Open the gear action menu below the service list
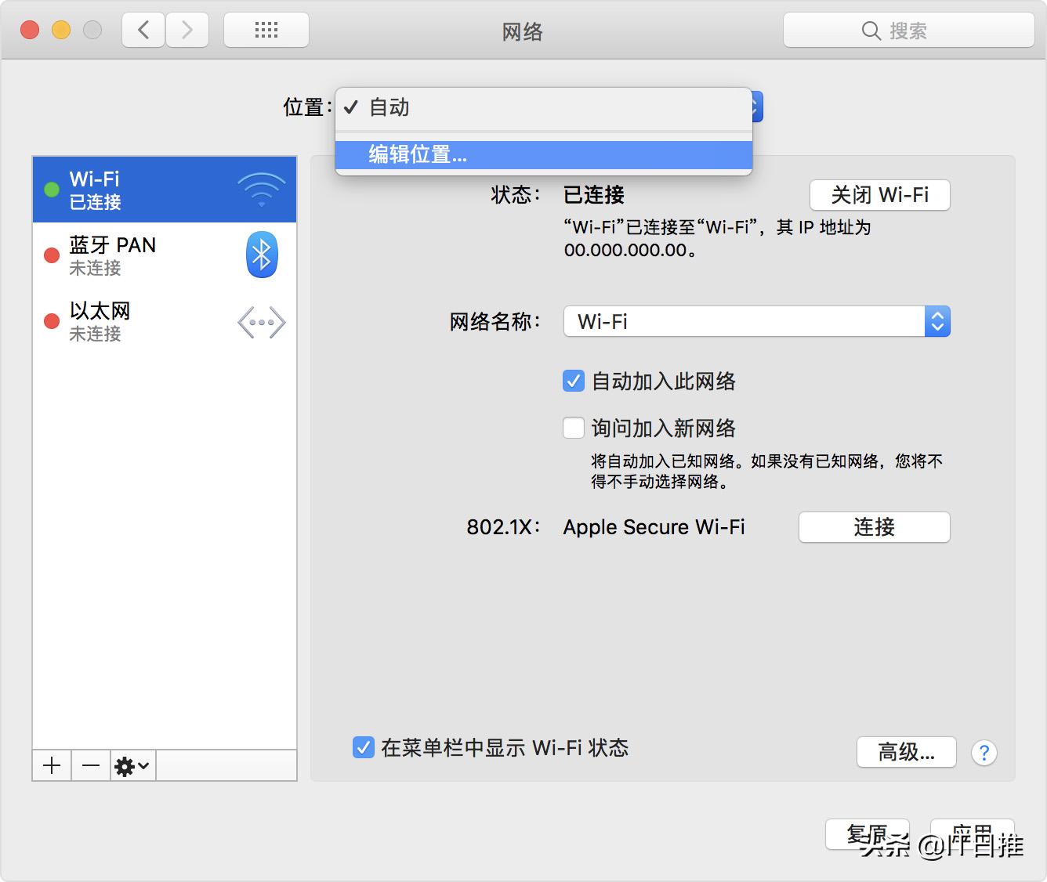 point(131,765)
